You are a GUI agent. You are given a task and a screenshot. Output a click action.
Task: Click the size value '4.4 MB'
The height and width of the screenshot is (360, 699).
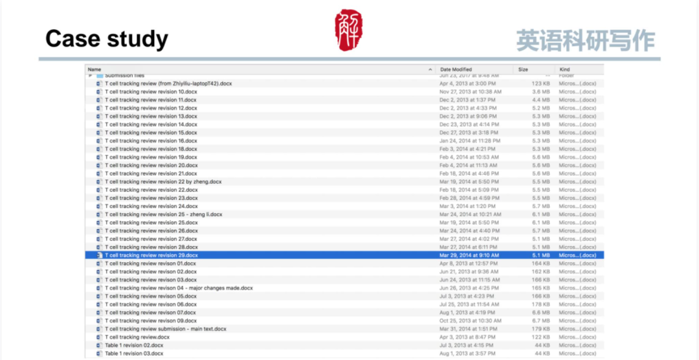pyautogui.click(x=540, y=100)
